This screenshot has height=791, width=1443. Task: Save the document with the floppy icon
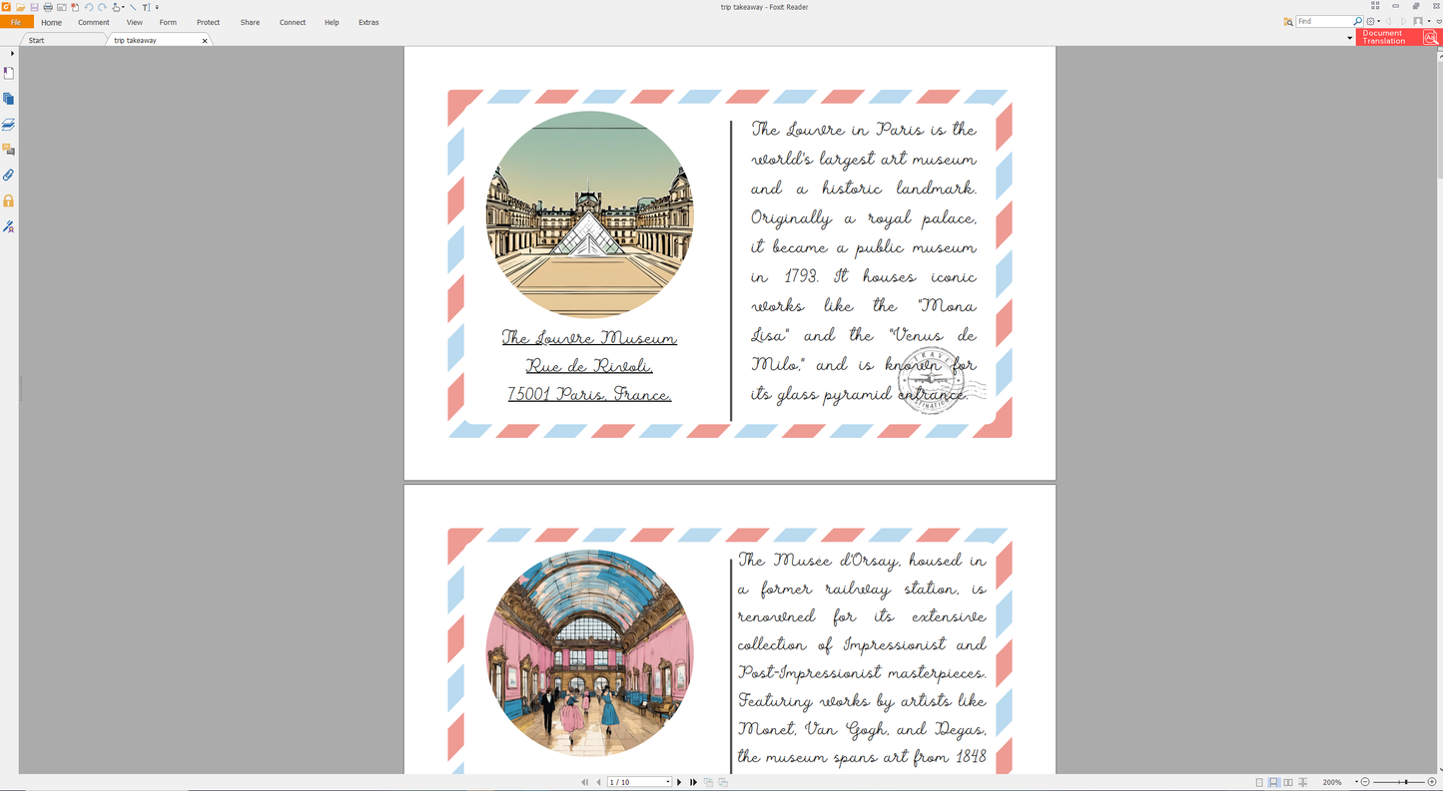(x=34, y=7)
